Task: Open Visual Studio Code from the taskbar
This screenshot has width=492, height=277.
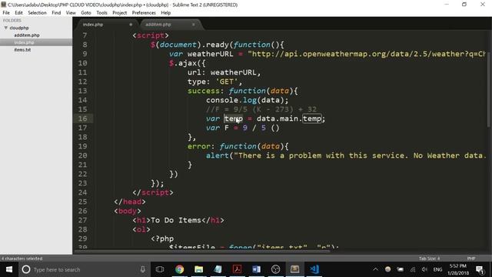Action: (x=314, y=269)
